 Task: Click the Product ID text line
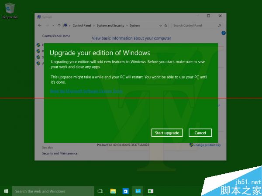[123, 145]
